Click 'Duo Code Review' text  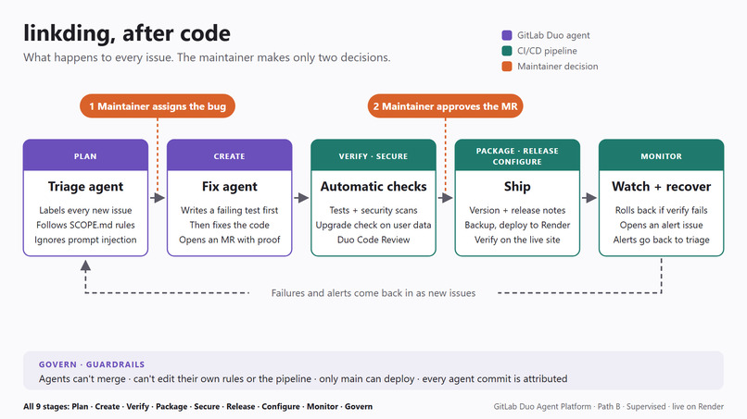pyautogui.click(x=373, y=240)
